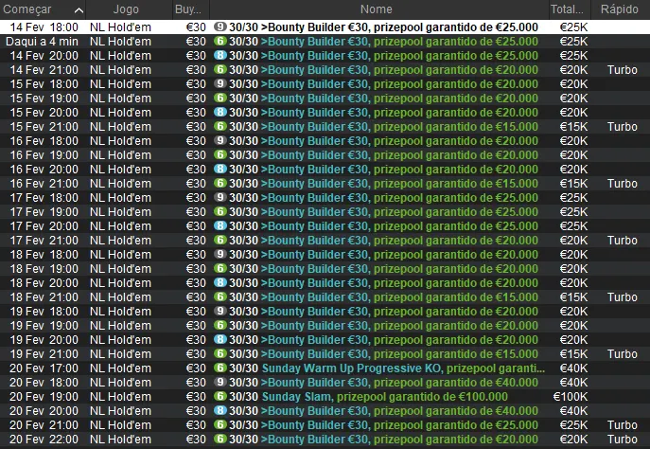Click the 8-max icon on 20 Fev 20:00 row
Screen dimensions: 650x449
(220, 410)
